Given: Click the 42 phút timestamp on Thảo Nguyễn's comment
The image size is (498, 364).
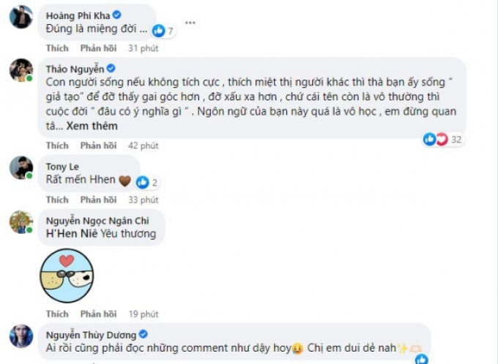Looking at the screenshot, I should [x=144, y=145].
